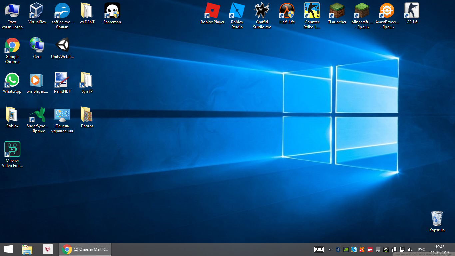Viewport: 455px width, 256px height.
Task: Click the Counter Strike 1... shortcut
Action: [x=312, y=16]
